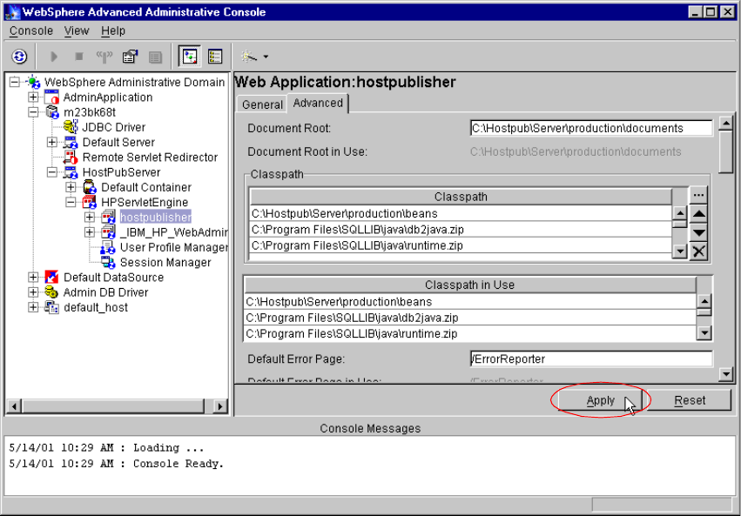This screenshot has width=741, height=516.
Task: Switch to the General tab
Action: pyautogui.click(x=263, y=104)
